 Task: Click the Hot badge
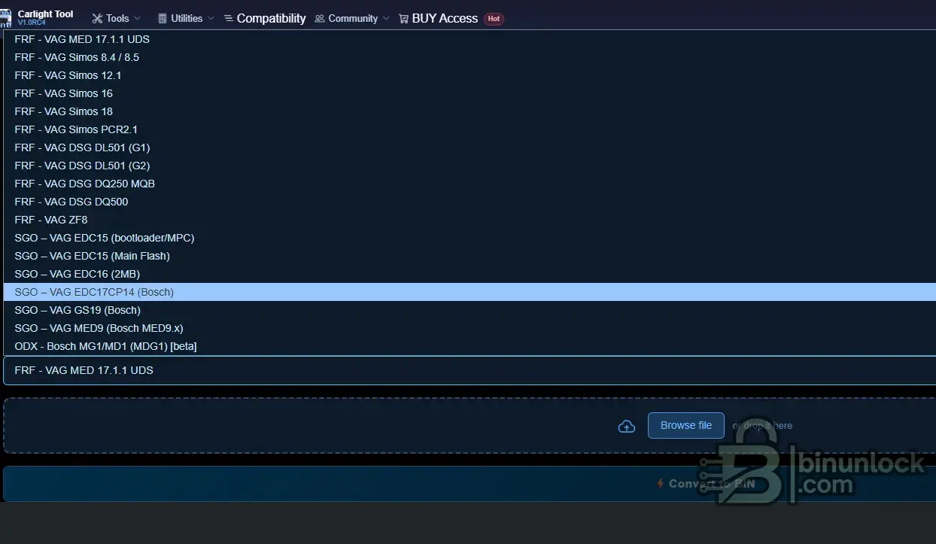click(494, 19)
